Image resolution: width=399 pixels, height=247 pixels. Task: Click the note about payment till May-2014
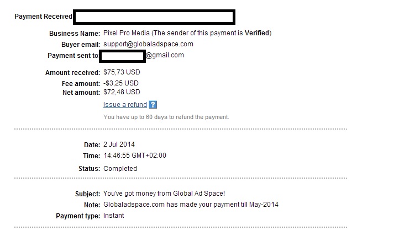[191, 205]
